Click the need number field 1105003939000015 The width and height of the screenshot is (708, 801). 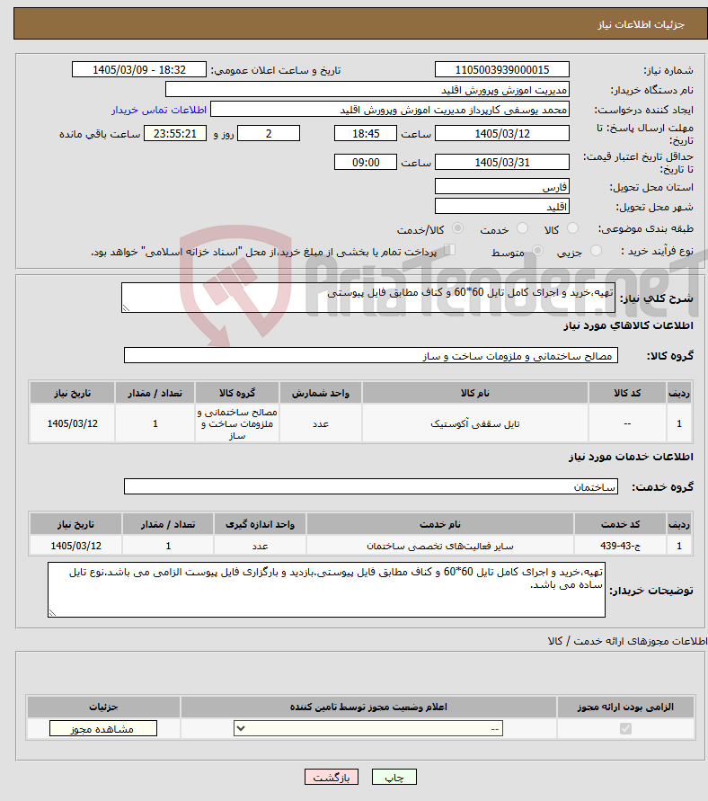click(502, 69)
